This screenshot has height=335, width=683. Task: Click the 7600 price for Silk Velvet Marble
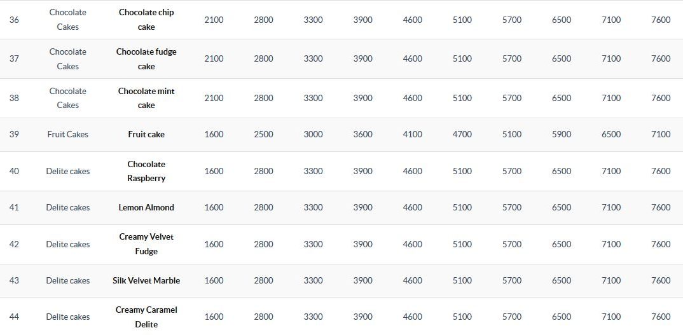tap(661, 280)
